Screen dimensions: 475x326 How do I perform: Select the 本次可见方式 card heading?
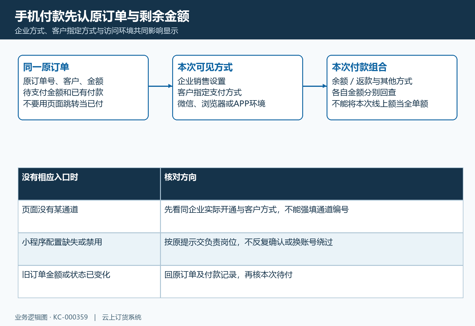[205, 67]
